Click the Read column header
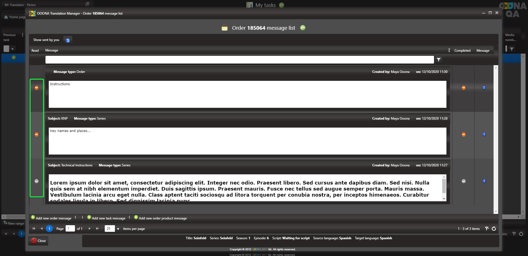 tap(35, 51)
